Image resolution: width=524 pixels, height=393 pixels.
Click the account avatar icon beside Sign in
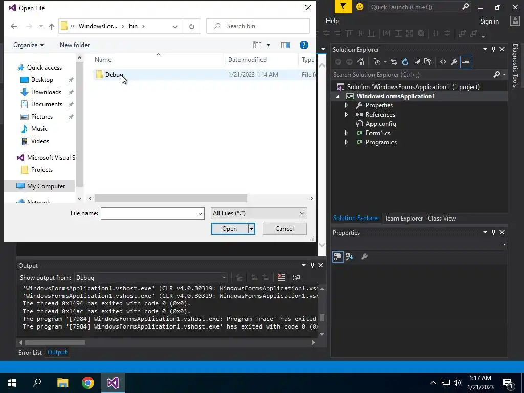click(x=515, y=20)
